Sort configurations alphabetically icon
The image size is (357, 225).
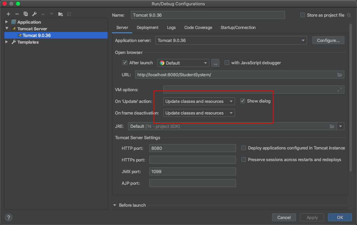[x=69, y=14]
